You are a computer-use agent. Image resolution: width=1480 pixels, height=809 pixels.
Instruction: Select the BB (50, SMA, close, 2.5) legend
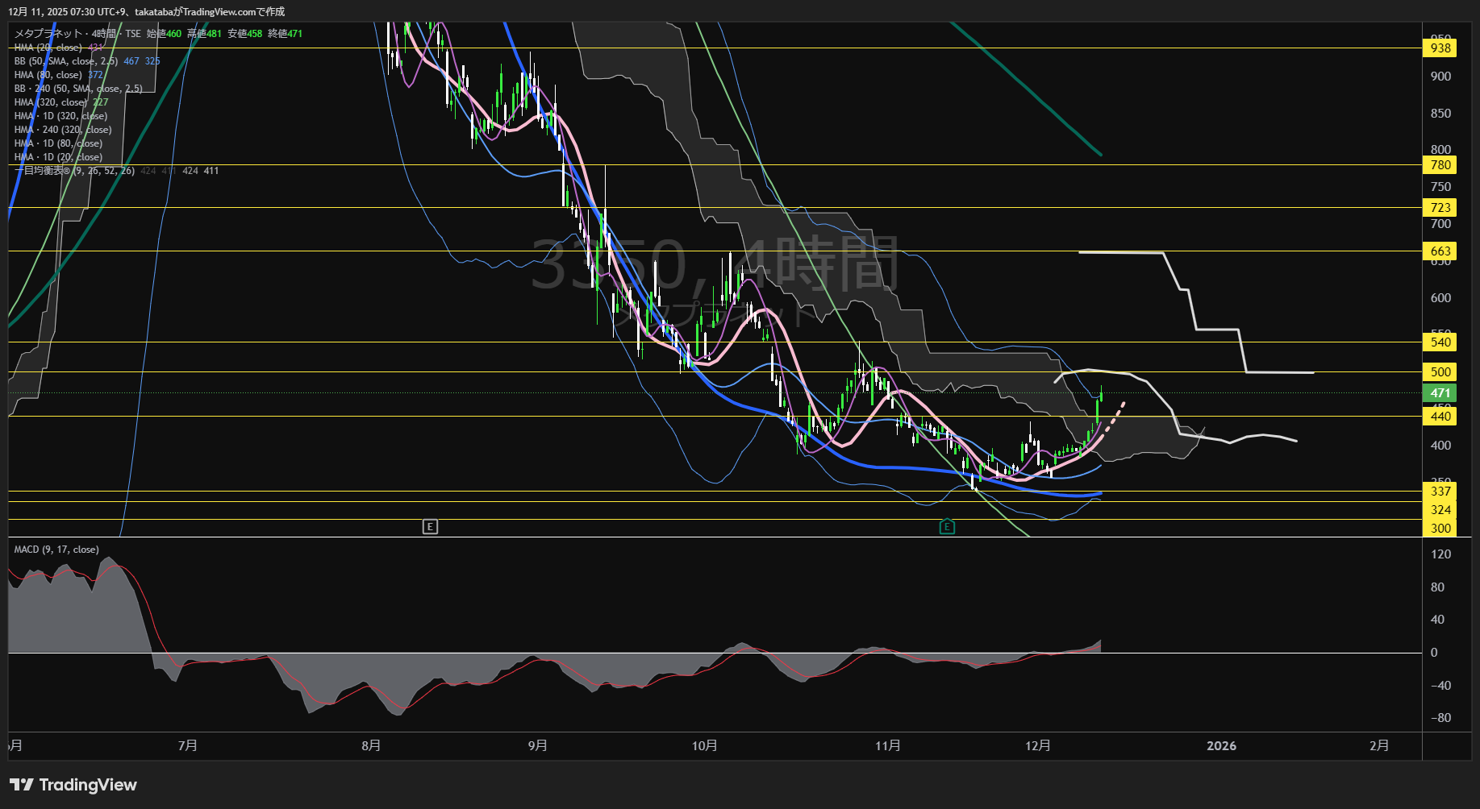click(x=66, y=61)
